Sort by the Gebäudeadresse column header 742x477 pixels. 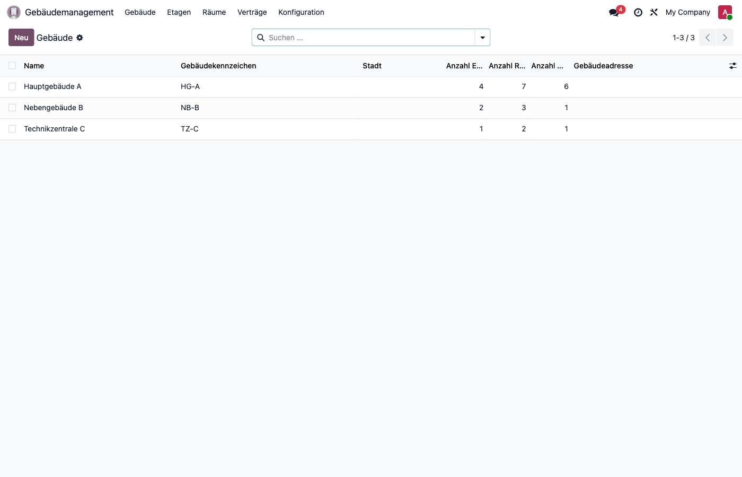603,66
